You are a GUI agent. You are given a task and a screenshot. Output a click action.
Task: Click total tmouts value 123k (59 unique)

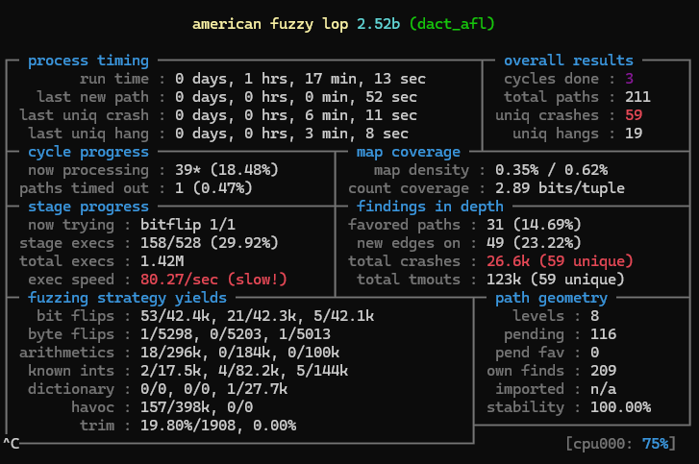click(x=556, y=280)
